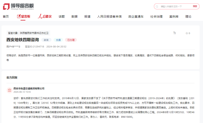The image size is (203, 123).
Task: Click the 领导留言板 site logo
Action: [18, 7]
